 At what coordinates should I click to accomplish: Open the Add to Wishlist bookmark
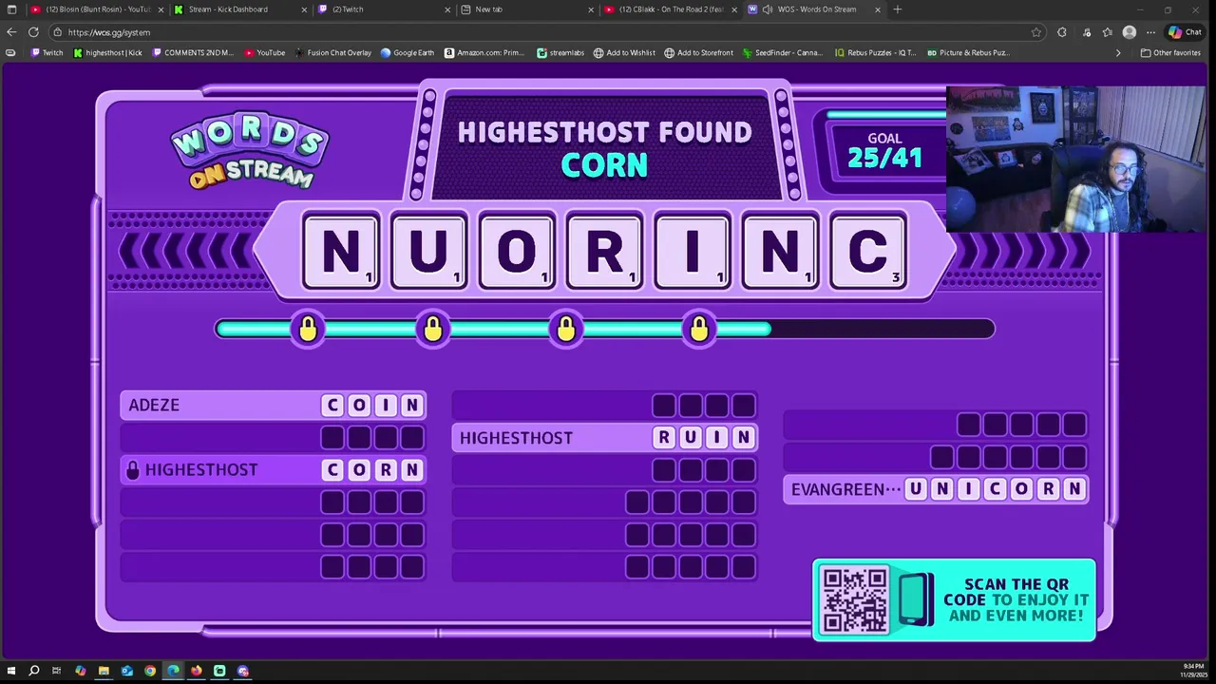click(624, 53)
